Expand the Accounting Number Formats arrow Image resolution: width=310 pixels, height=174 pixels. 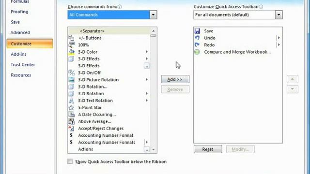(147, 142)
